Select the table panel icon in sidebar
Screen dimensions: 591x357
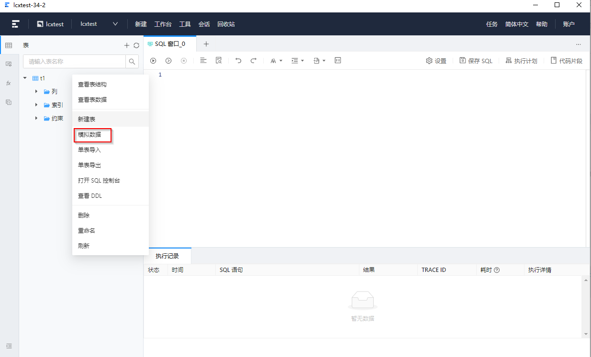click(x=8, y=45)
